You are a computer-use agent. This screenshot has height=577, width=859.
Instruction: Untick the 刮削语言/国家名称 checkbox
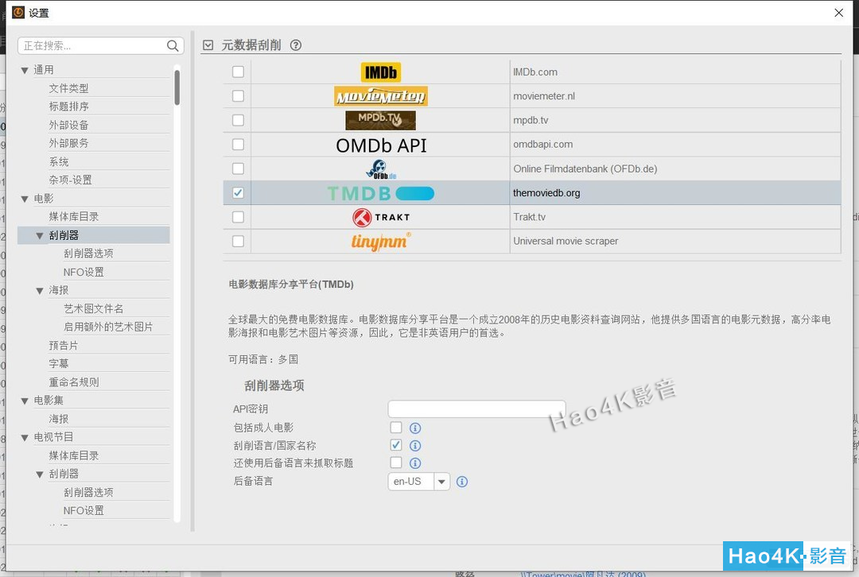click(x=396, y=444)
